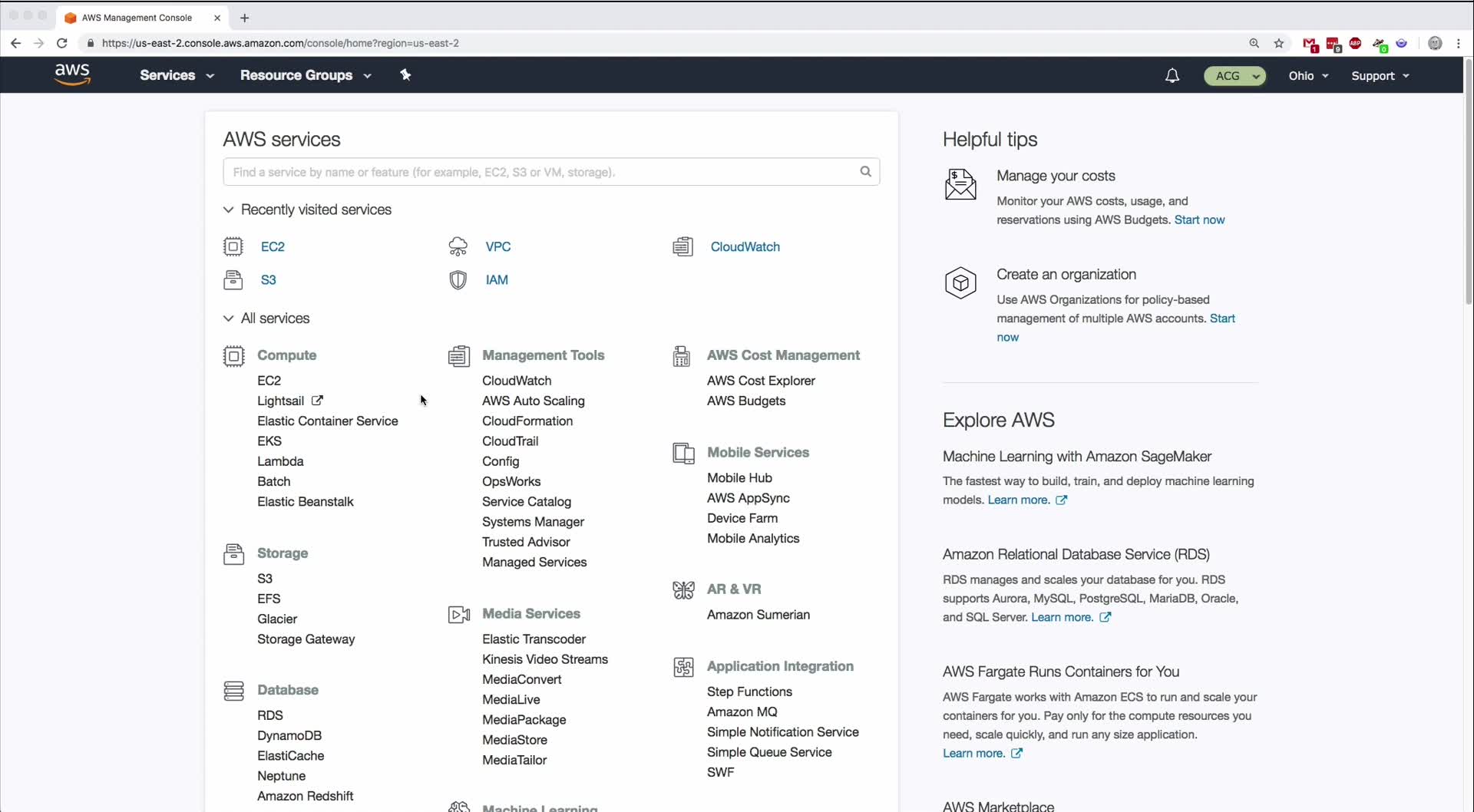Open the Support menu
Viewport: 1474px width, 812px height.
1380,76
